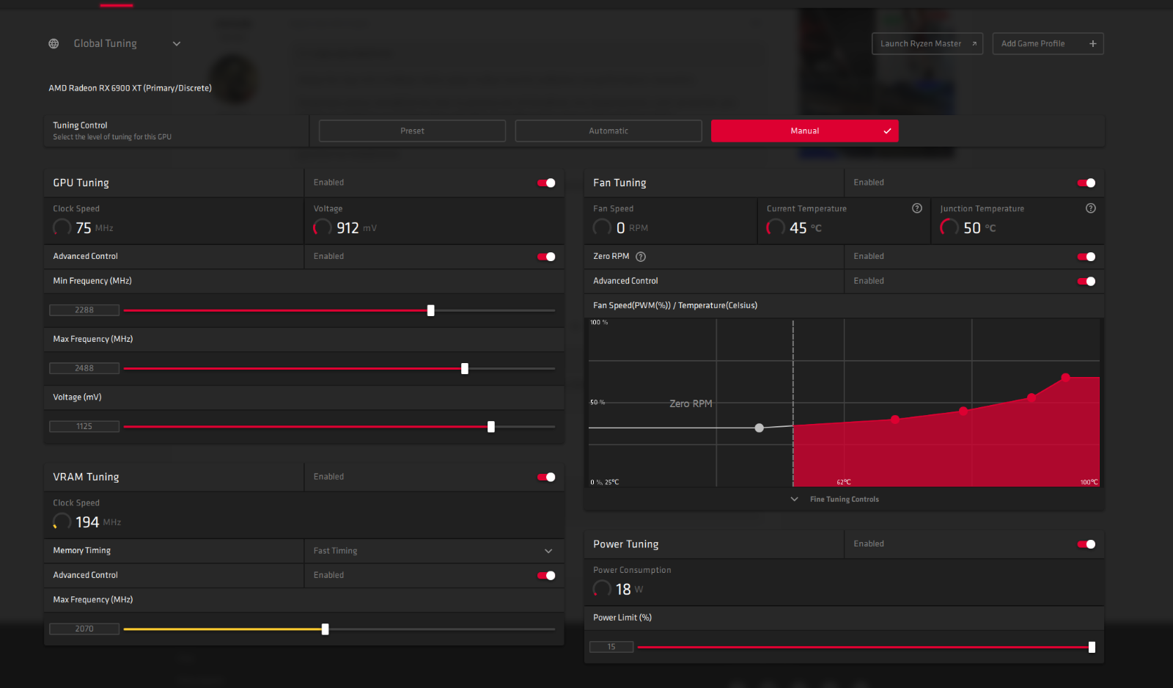Click the Power Limit (%) input field
This screenshot has width=1173, height=688.
coord(611,647)
